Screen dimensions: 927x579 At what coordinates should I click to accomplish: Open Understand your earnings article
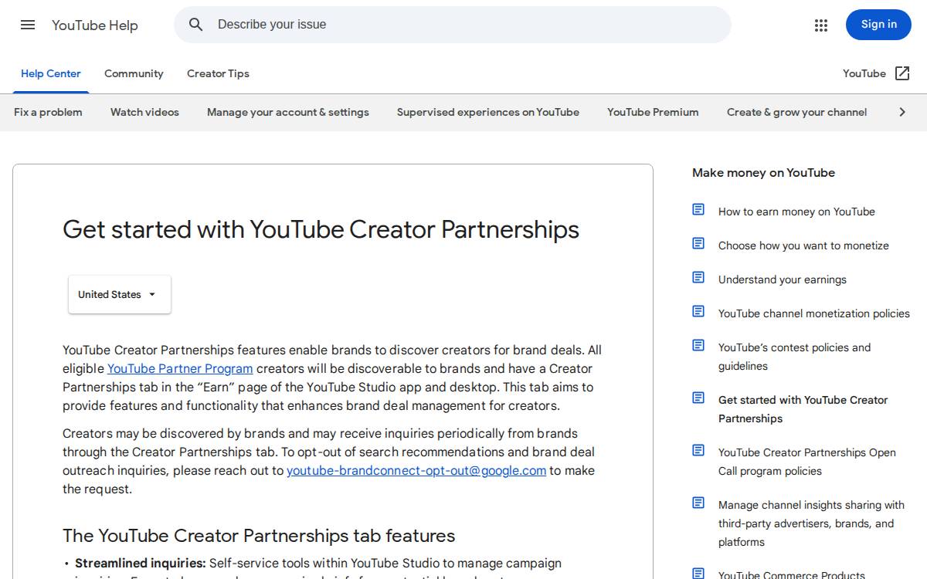pos(783,279)
